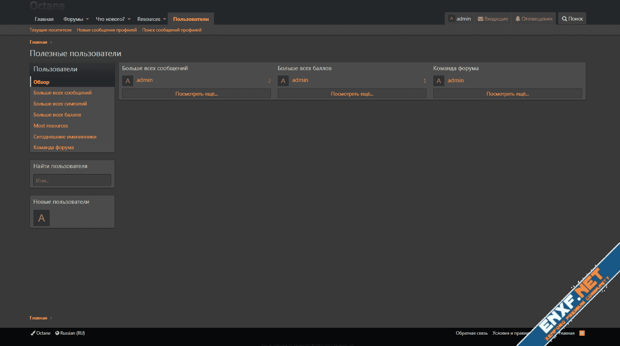This screenshot has width=620, height=346.
Task: Open the Octane style chooser in footer
Action: [41, 333]
